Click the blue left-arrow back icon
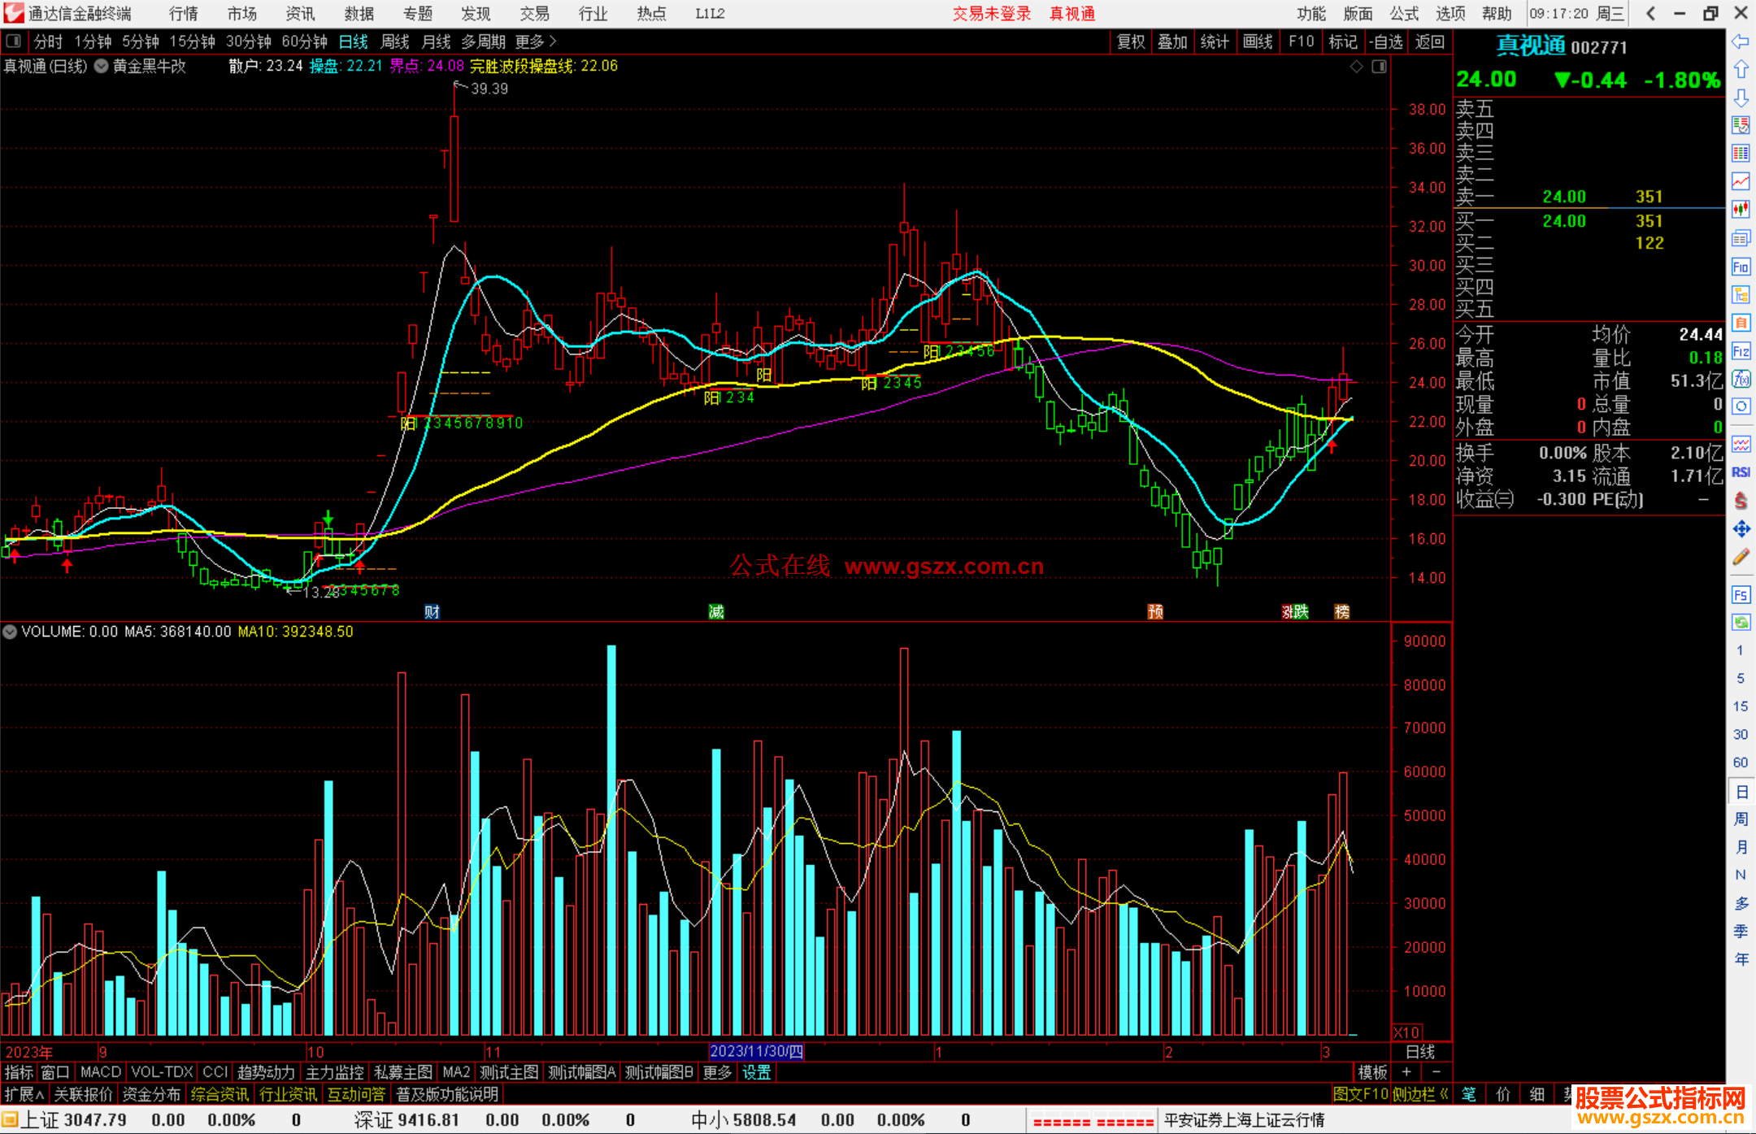1756x1134 pixels. click(x=1741, y=41)
